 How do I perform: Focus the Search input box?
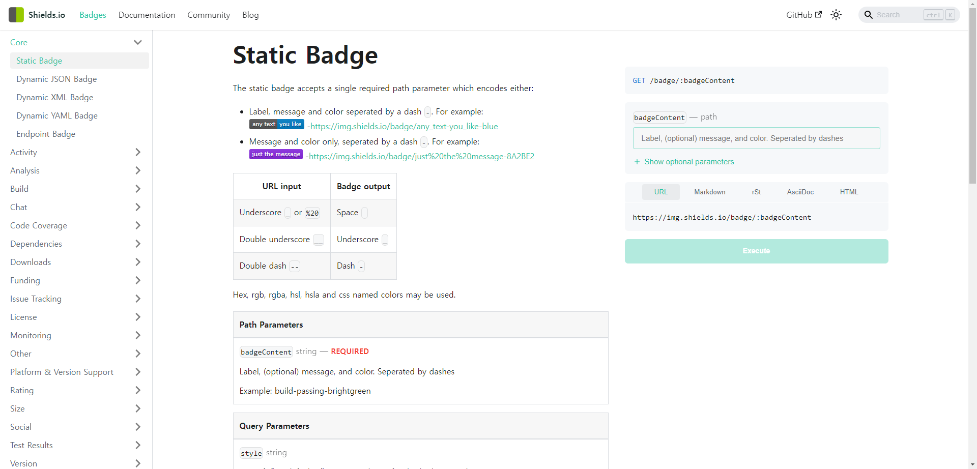click(909, 15)
